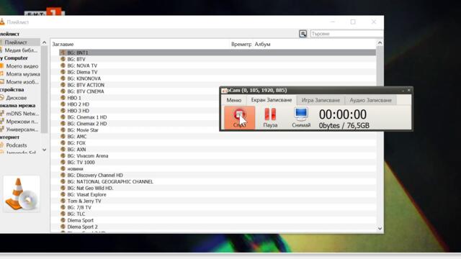The width and height of the screenshot is (461, 259).
Task: Switch to Аудио Записване tab
Action: tap(370, 100)
